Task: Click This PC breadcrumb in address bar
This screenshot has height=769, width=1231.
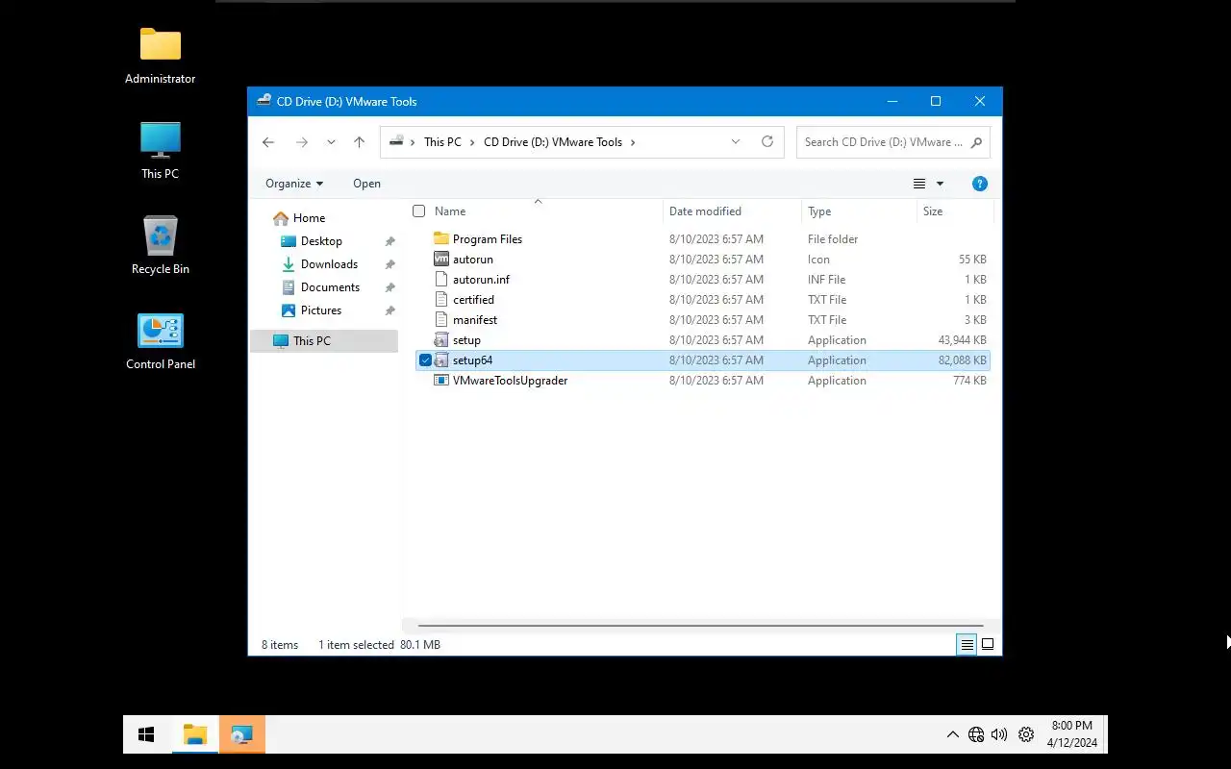Action: click(x=442, y=142)
